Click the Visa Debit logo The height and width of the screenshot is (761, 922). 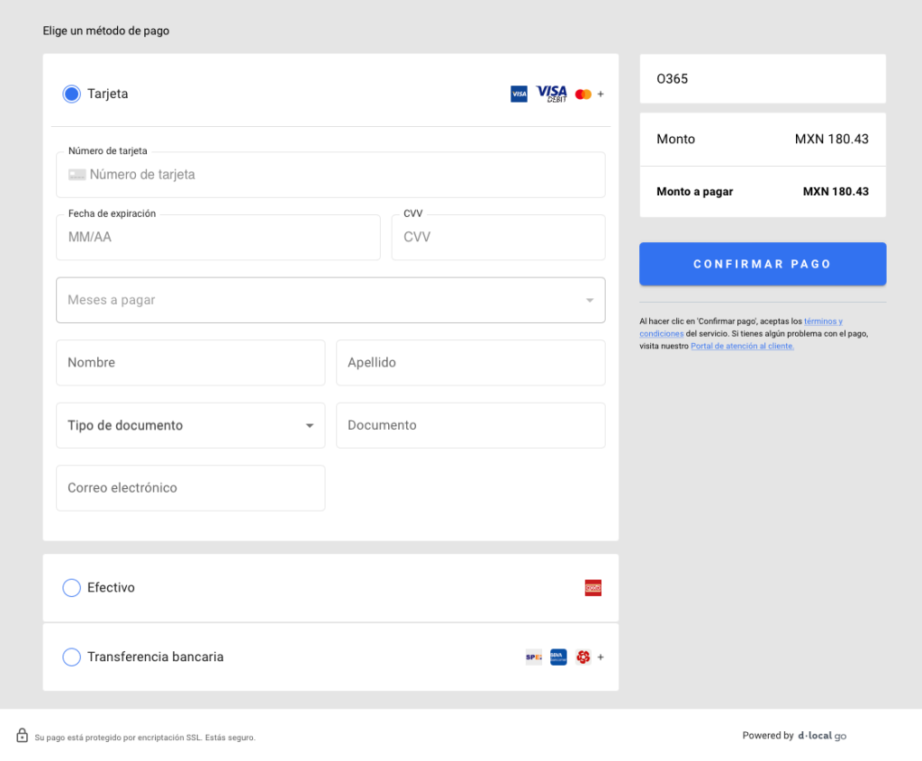[551, 94]
